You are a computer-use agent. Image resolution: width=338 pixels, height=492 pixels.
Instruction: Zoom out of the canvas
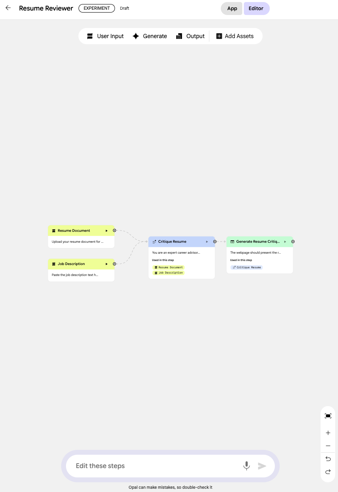point(328,446)
